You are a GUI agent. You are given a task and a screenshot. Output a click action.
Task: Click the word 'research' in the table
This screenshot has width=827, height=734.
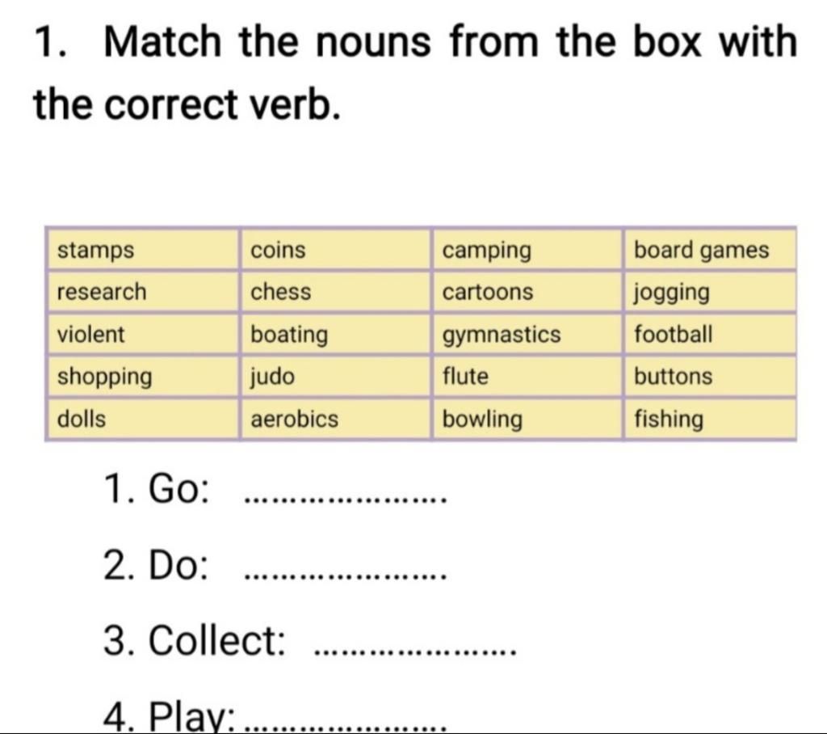click(102, 292)
